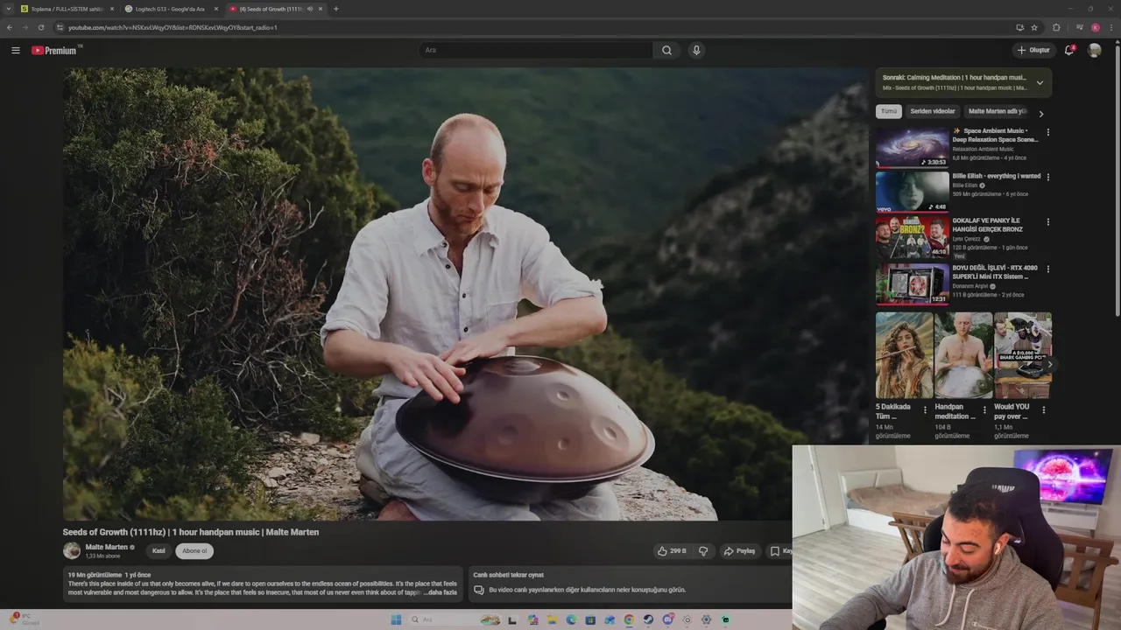The height and width of the screenshot is (630, 1121).
Task: Open options for Billie Eilish video
Action: (x=1047, y=177)
